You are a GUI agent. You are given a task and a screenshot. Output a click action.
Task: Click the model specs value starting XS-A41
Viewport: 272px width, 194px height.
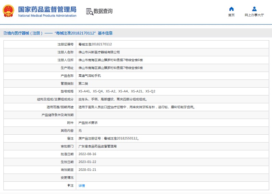(x=117, y=91)
